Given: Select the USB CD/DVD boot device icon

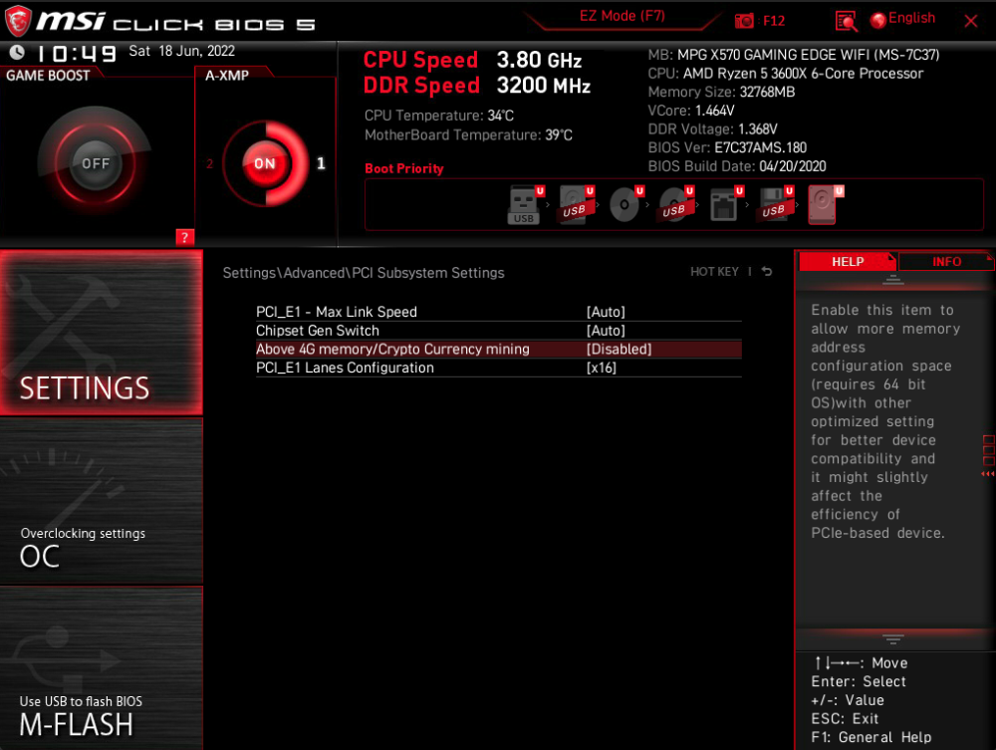Looking at the screenshot, I should 675,204.
